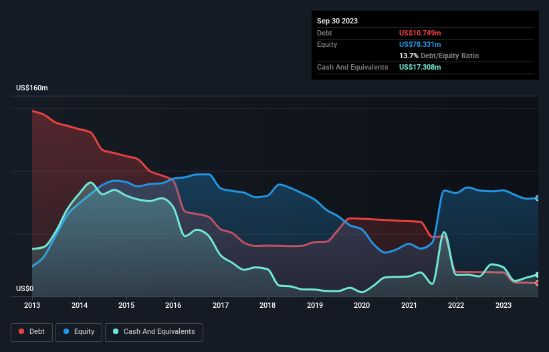Click the US$10.749m debt value
549x352 pixels.
(420, 33)
